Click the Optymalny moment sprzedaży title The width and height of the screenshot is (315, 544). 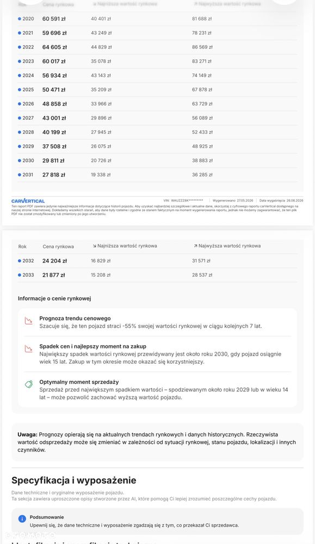coord(79,382)
